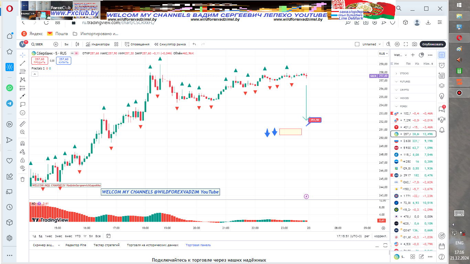Toggle magnet mode for drawings
Screen dimensions: 470x264
(22, 143)
